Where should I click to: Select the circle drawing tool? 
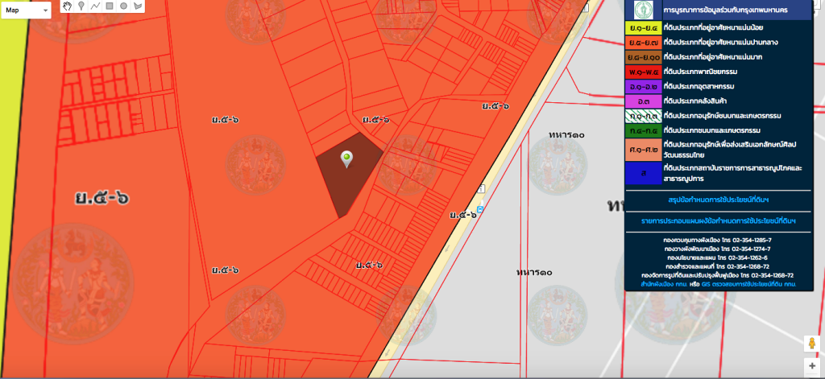[123, 6]
